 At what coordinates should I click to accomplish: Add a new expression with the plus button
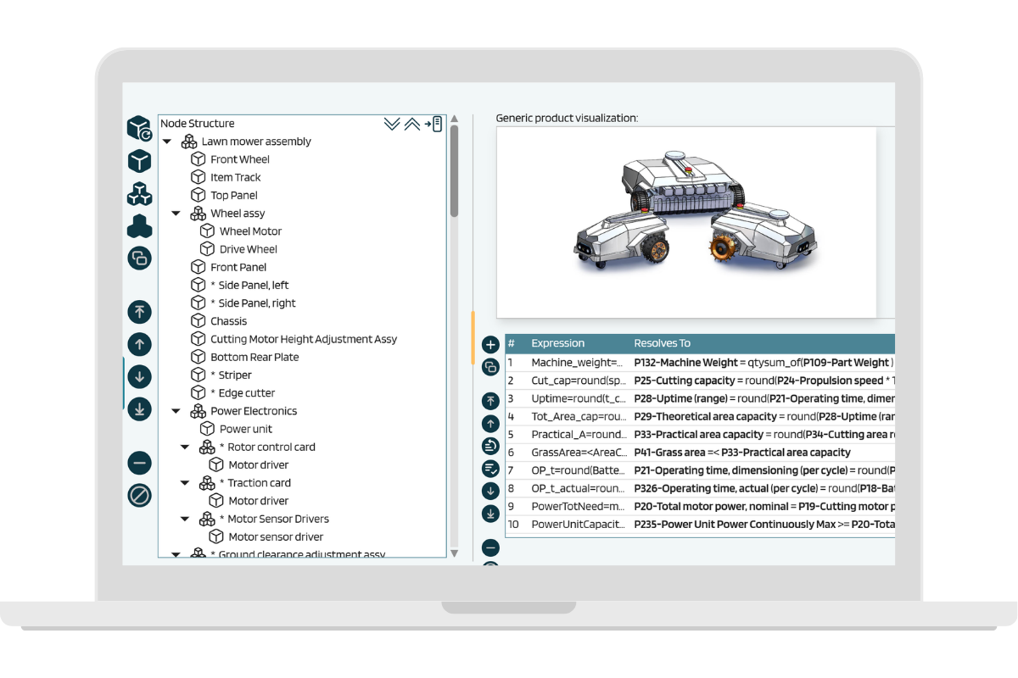tap(490, 344)
